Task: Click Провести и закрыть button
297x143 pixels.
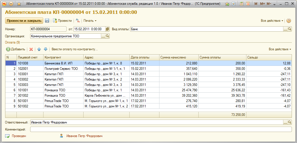Action: (24, 21)
